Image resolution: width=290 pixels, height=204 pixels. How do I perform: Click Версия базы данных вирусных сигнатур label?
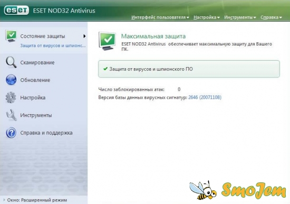[x=142, y=97]
